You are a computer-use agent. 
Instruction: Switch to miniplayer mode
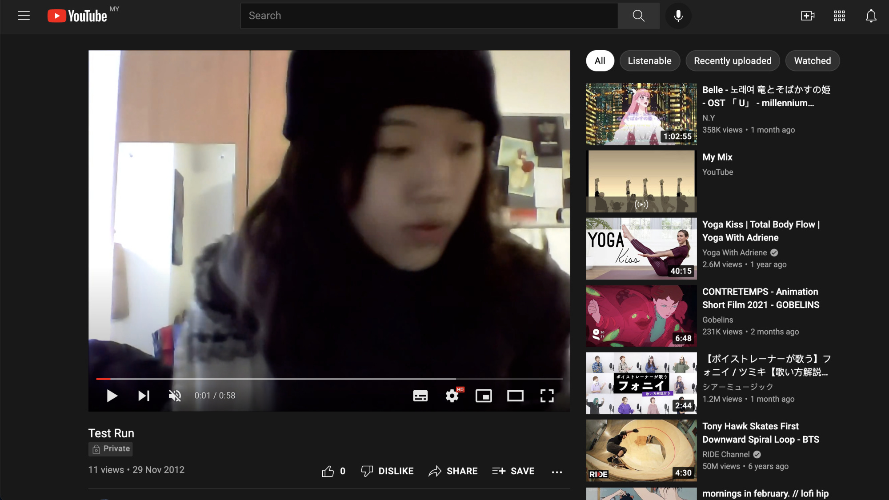484,396
